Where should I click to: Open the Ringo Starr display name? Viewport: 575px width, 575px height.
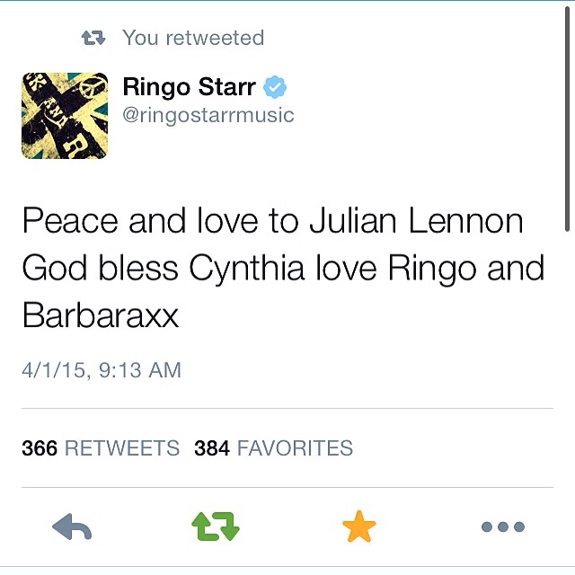coord(190,87)
